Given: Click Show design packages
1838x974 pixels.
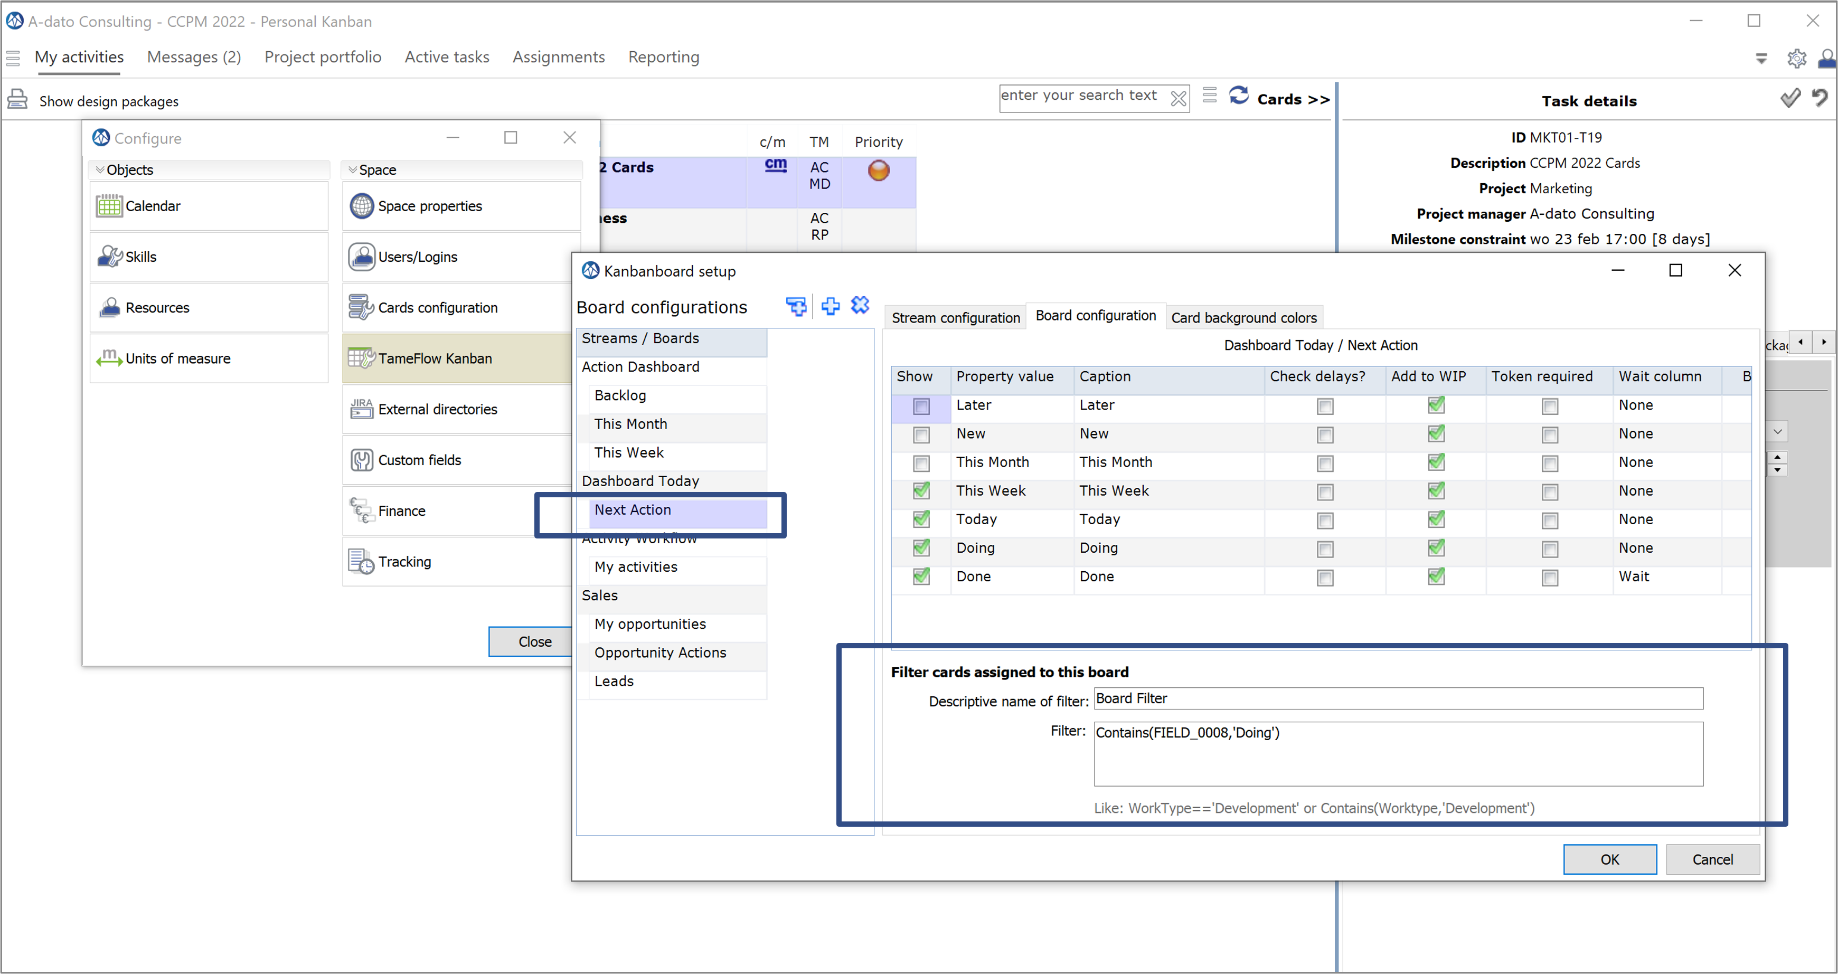Looking at the screenshot, I should coord(109,101).
